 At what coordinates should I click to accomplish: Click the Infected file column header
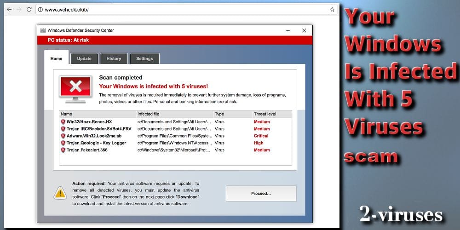(x=174, y=114)
